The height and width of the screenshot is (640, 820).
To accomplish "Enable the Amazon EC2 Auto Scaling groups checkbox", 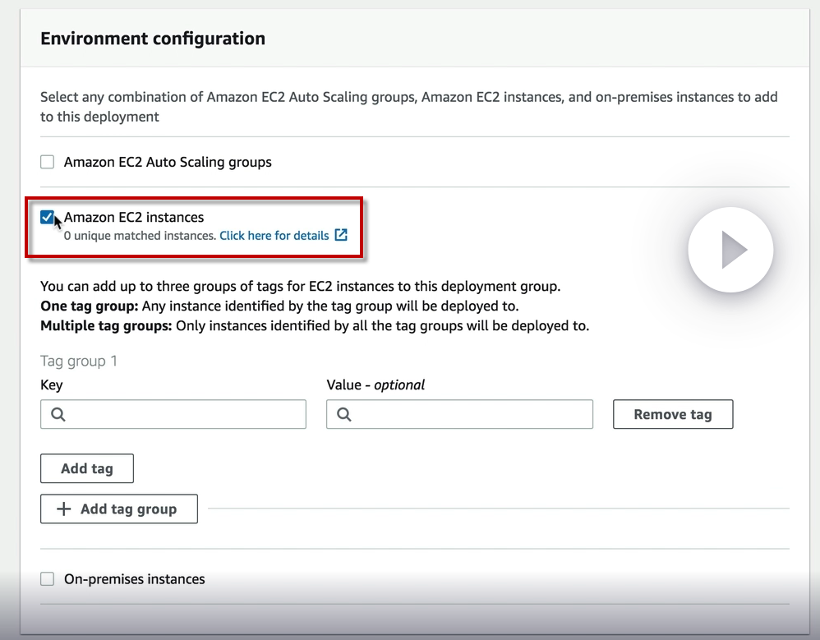I will point(48,163).
